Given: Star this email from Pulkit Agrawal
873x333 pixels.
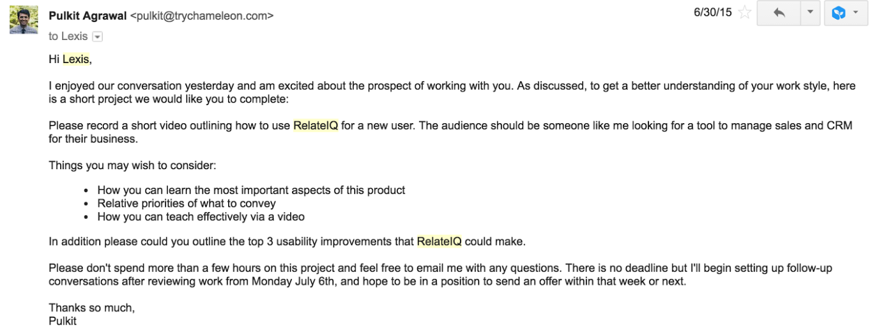Looking at the screenshot, I should [x=744, y=13].
